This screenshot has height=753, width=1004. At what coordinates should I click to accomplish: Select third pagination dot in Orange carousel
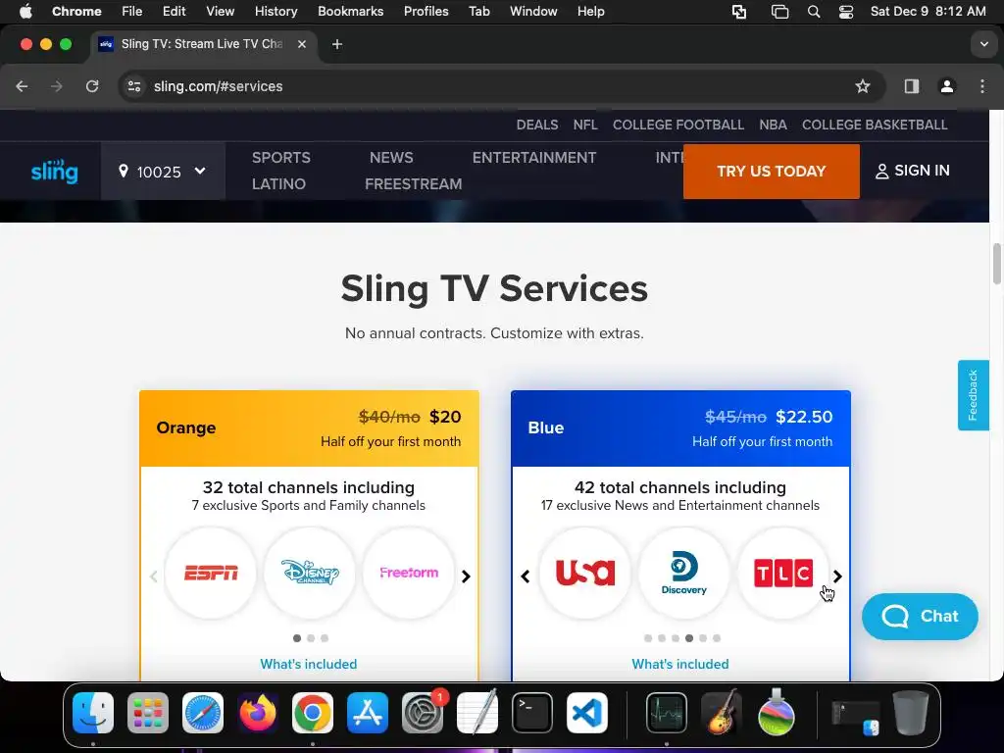325,638
